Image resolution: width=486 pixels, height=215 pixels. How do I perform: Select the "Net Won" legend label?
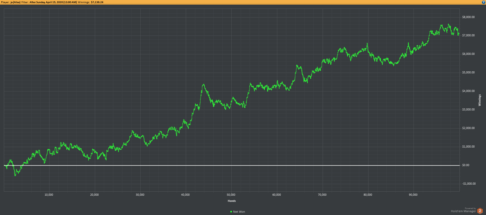(x=239, y=212)
